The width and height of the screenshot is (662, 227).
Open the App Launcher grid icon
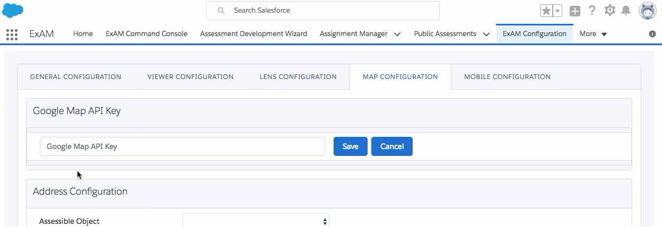(12, 34)
